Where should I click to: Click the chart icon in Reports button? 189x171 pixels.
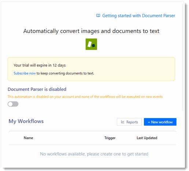[x=123, y=122]
